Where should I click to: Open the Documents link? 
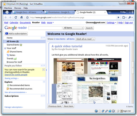pos(25,23)
